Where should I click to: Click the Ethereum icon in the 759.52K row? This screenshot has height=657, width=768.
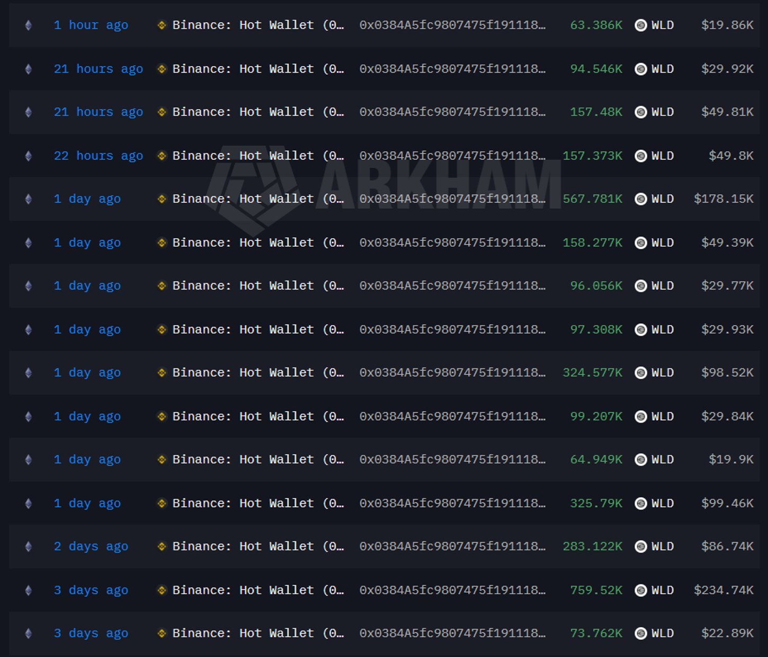click(x=29, y=590)
